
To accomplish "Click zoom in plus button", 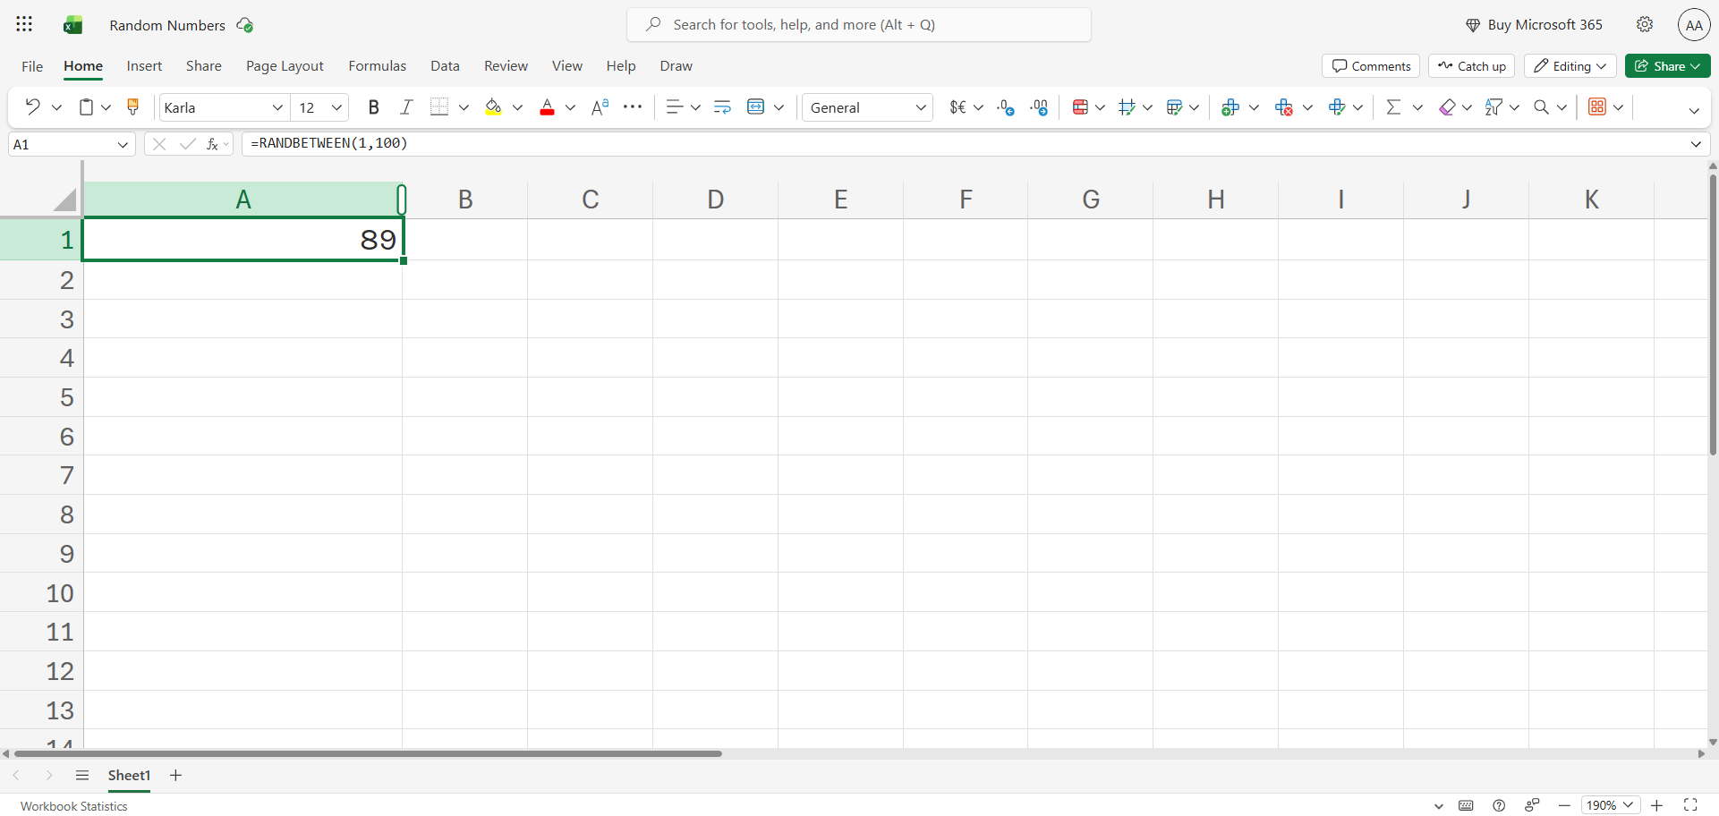I will pyautogui.click(x=1657, y=805).
